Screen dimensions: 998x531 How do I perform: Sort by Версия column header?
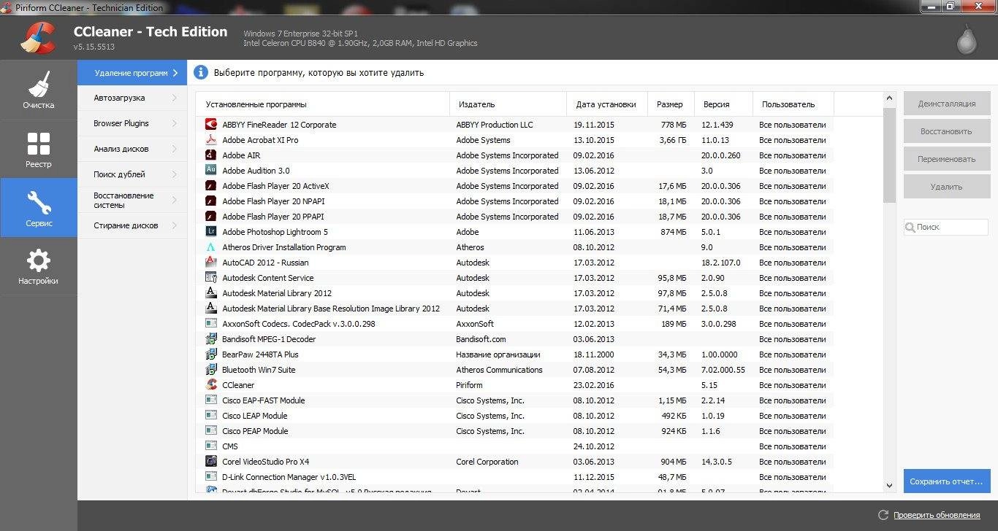tap(723, 104)
